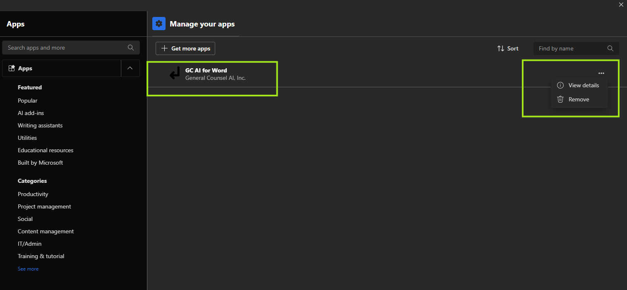Image resolution: width=627 pixels, height=290 pixels.
Task: Click the Get more apps button
Action: [x=185, y=48]
